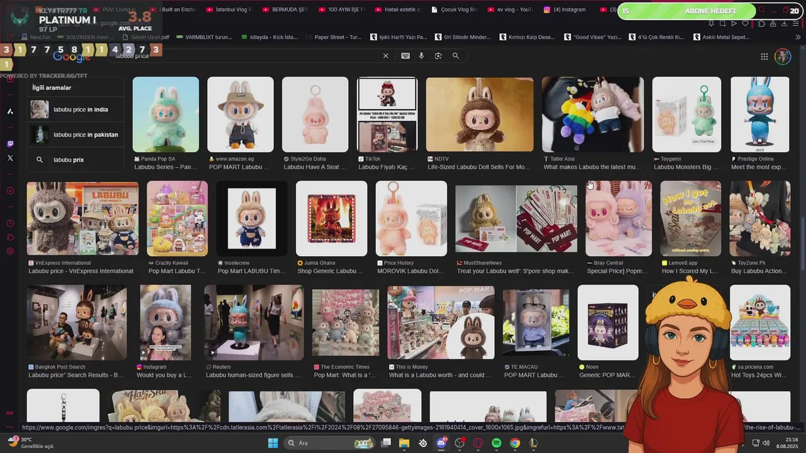806x453 pixels.
Task: Select related search labubu price in india
Action: pyautogui.click(x=76, y=109)
